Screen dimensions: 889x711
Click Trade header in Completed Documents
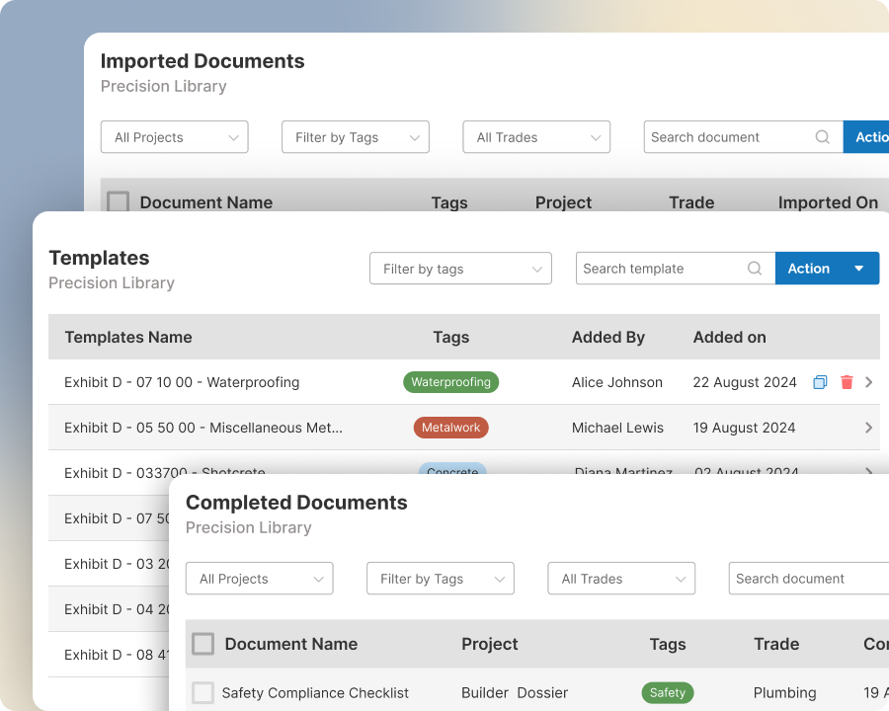pos(776,644)
